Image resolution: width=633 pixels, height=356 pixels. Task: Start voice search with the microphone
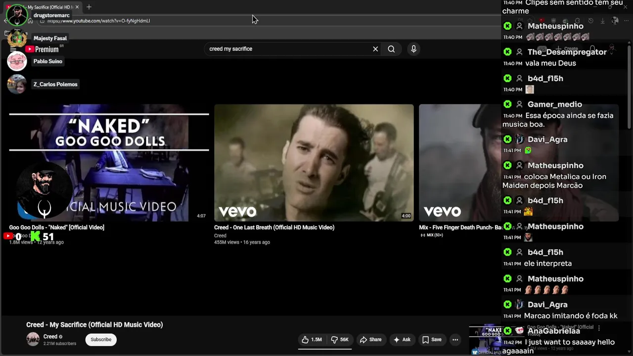(x=414, y=49)
